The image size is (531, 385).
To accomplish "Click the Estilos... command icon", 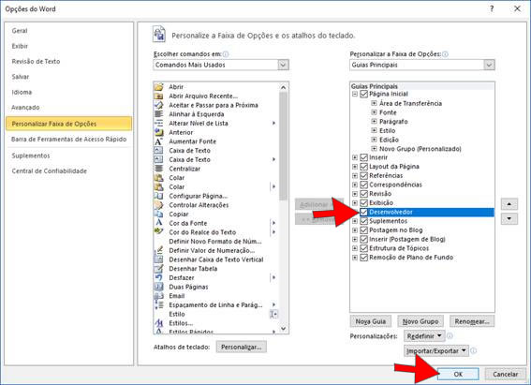I will coord(158,323).
